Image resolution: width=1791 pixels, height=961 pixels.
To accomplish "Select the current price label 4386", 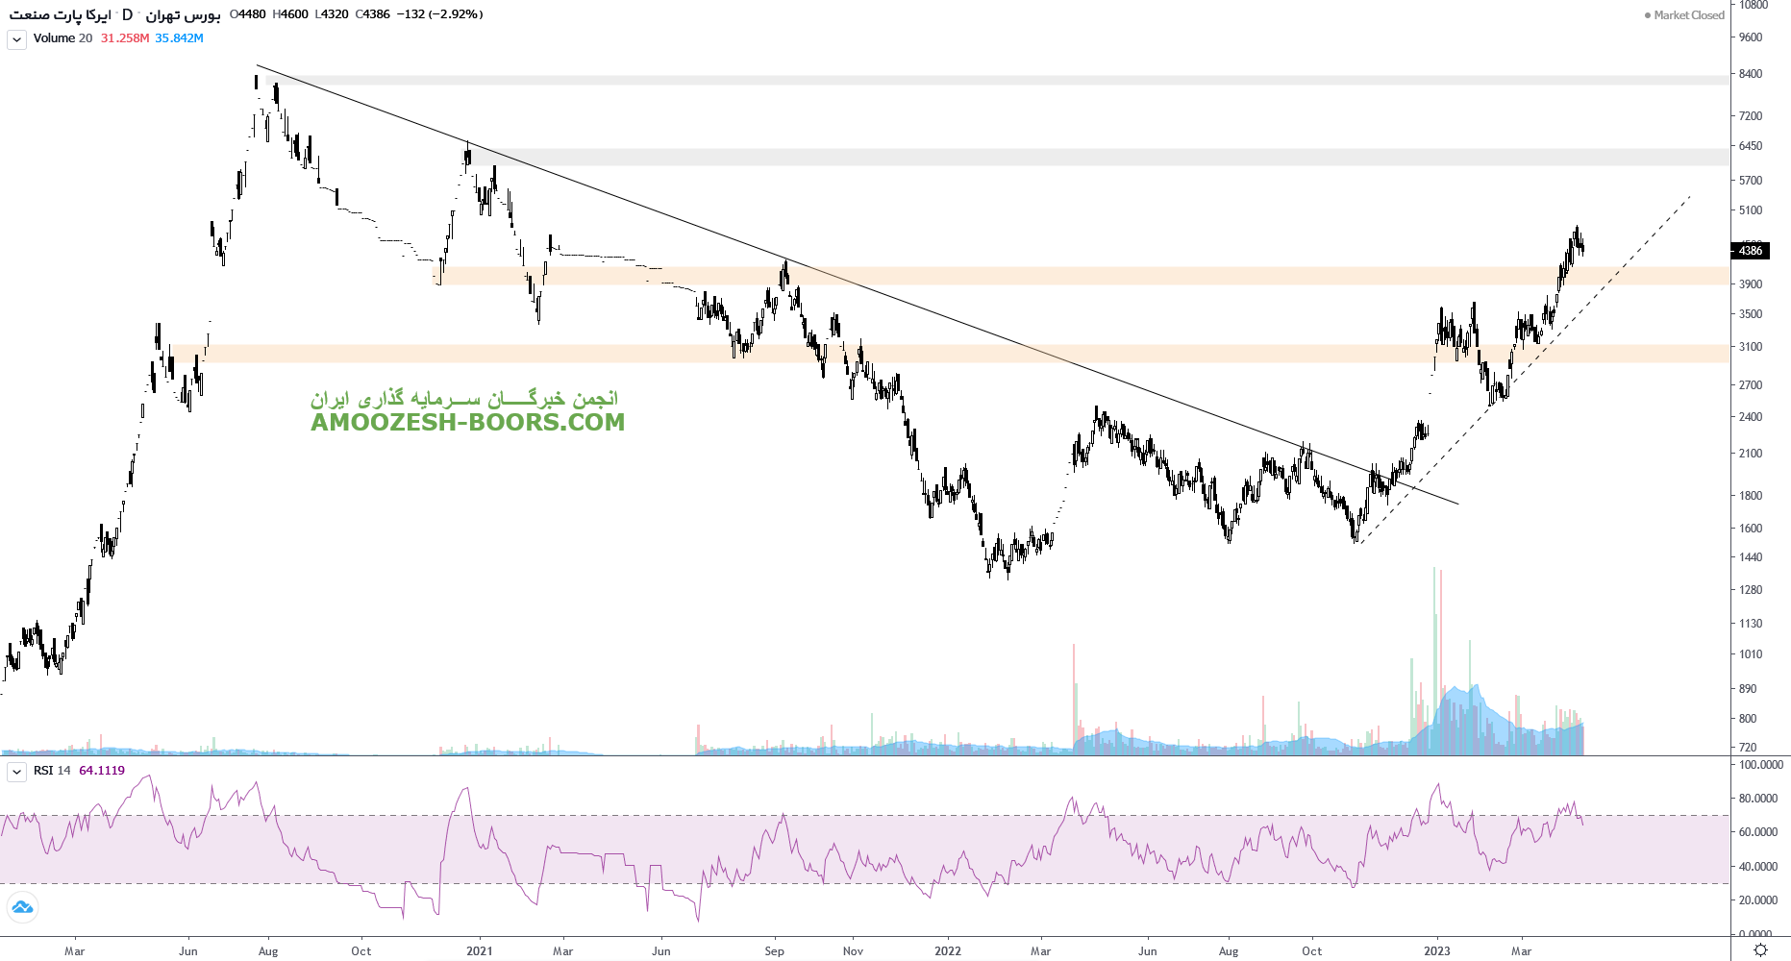I will pos(1751,251).
